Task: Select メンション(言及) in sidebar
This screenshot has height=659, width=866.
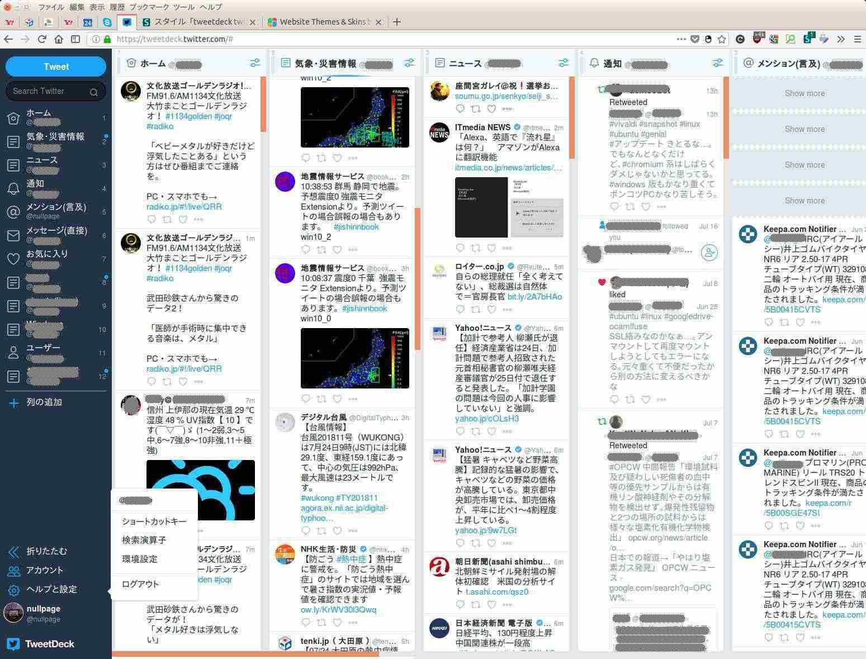Action: (56, 211)
